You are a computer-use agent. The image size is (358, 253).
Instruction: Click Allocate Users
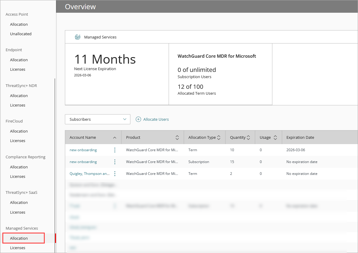[156, 119]
